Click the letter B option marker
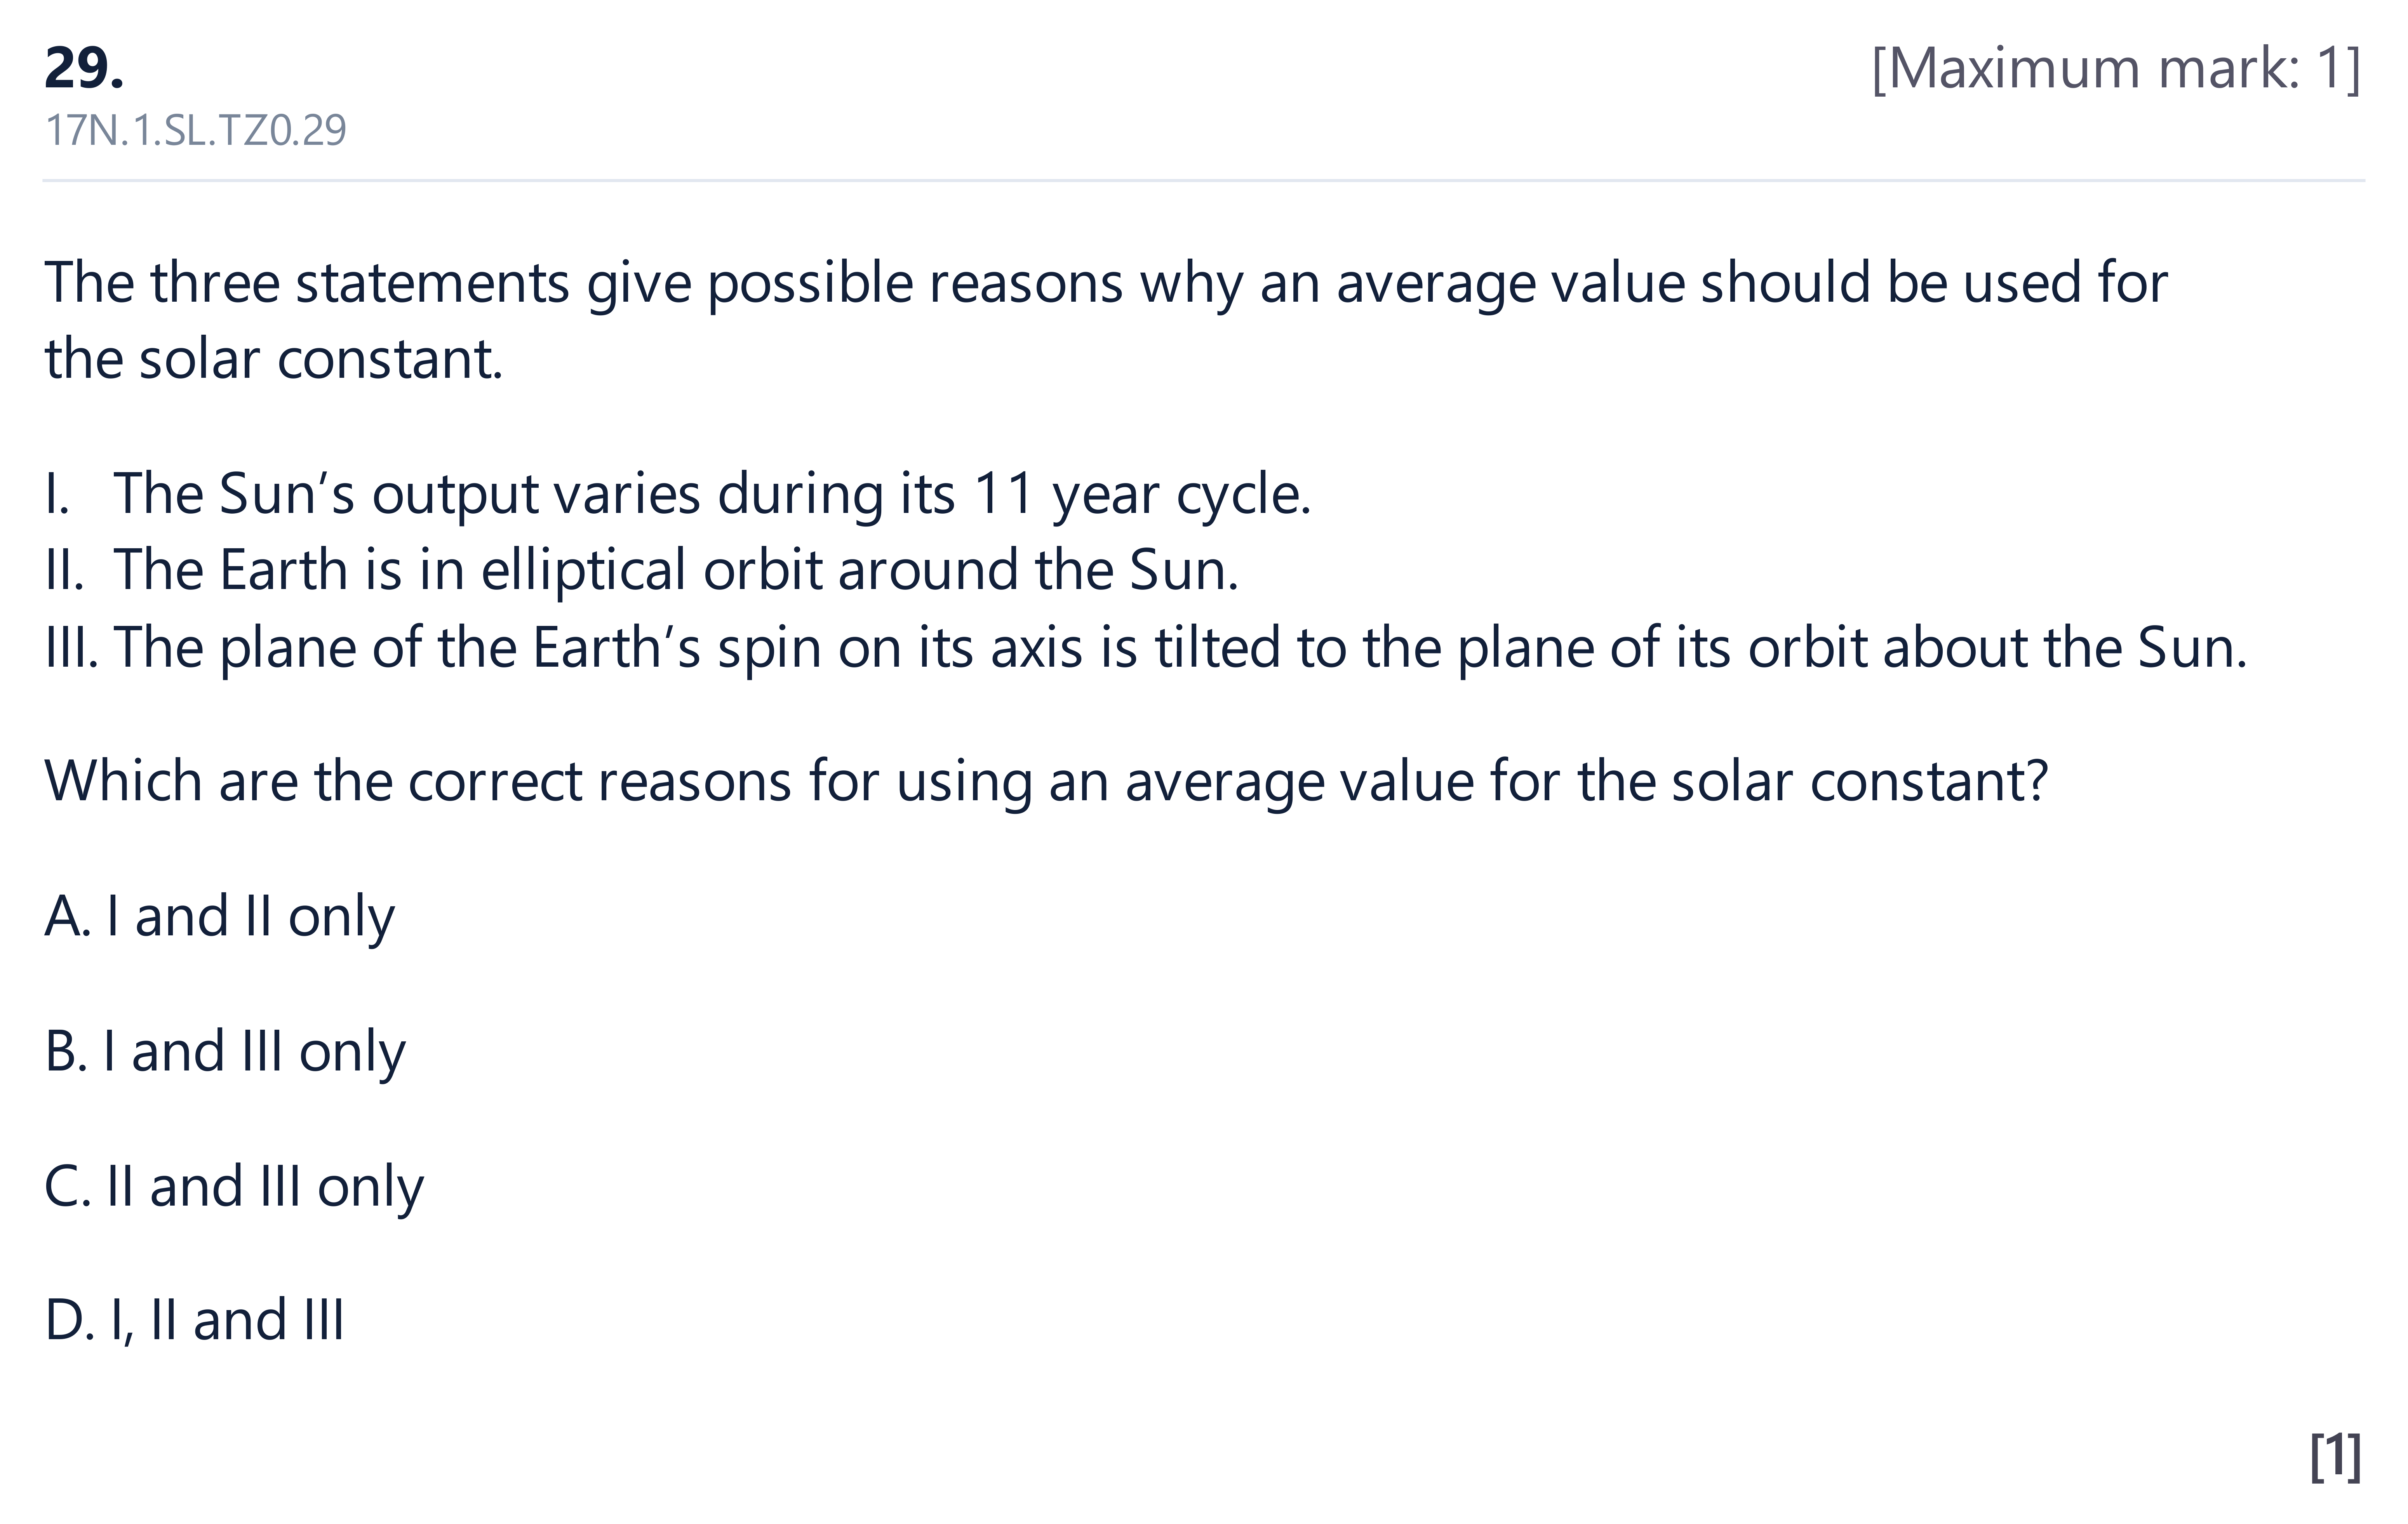Screen dimensions: 2408x1524 pos(65,1051)
